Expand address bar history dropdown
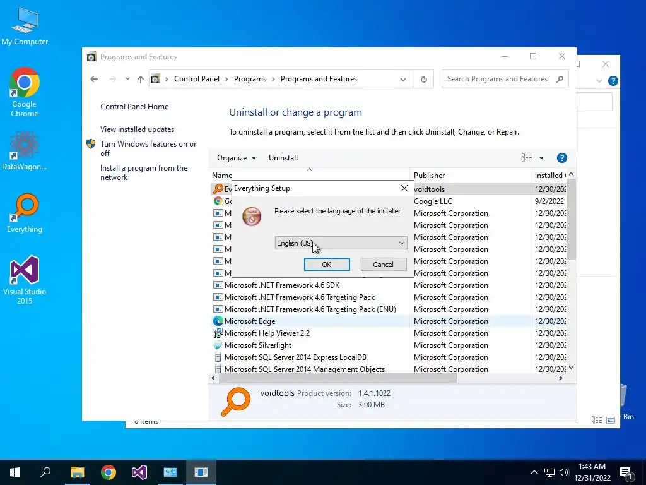This screenshot has width=646, height=485. pyautogui.click(x=403, y=79)
